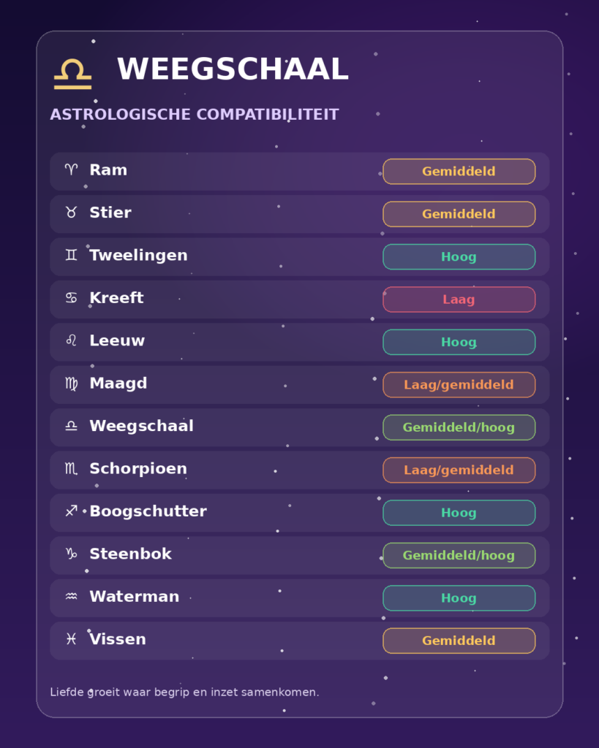Select the Leo icon beside Leeuw

[71, 340]
